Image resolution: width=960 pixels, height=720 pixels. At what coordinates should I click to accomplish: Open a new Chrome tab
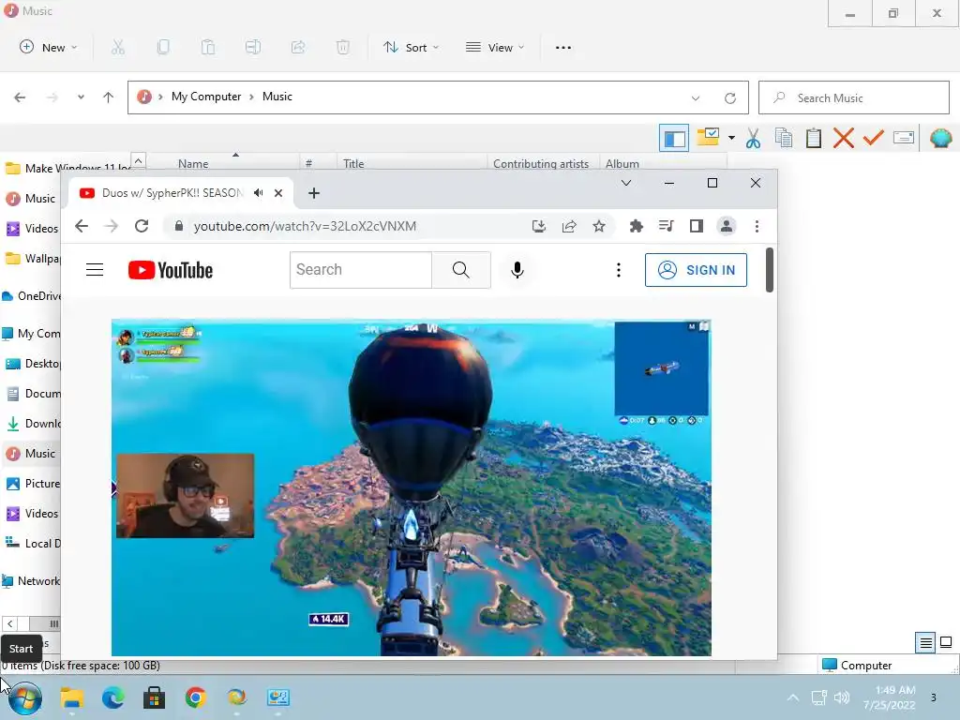[x=314, y=193]
